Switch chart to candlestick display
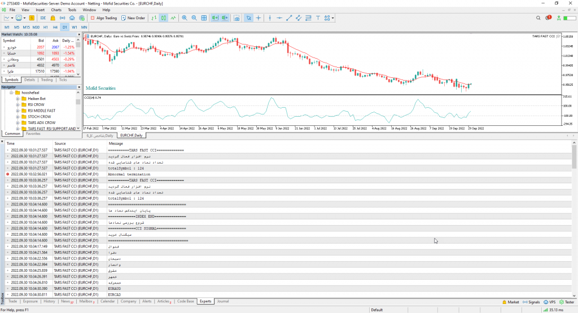578x313 pixels. click(163, 18)
